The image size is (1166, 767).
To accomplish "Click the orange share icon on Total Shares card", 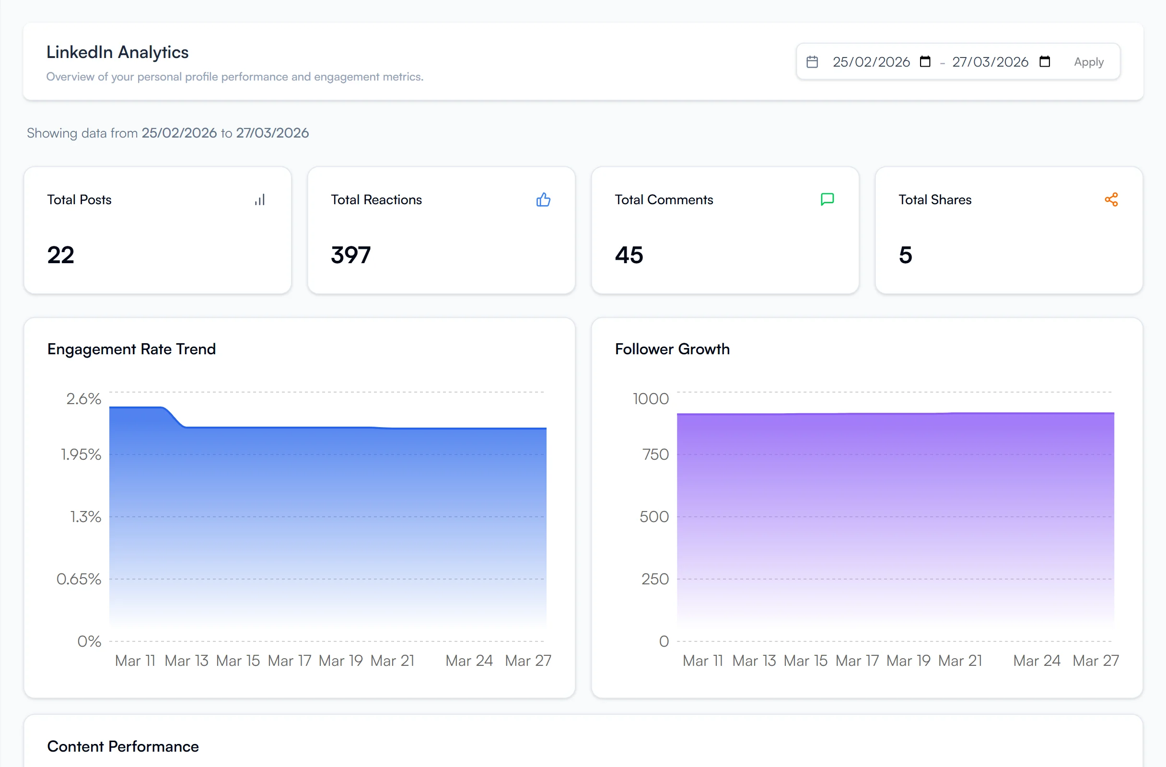I will 1111,200.
